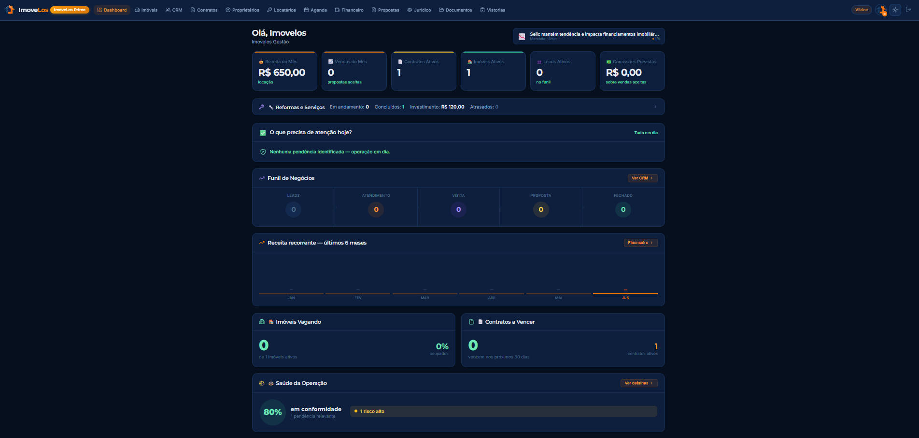Open the Comissões Previstas card

coord(632,71)
